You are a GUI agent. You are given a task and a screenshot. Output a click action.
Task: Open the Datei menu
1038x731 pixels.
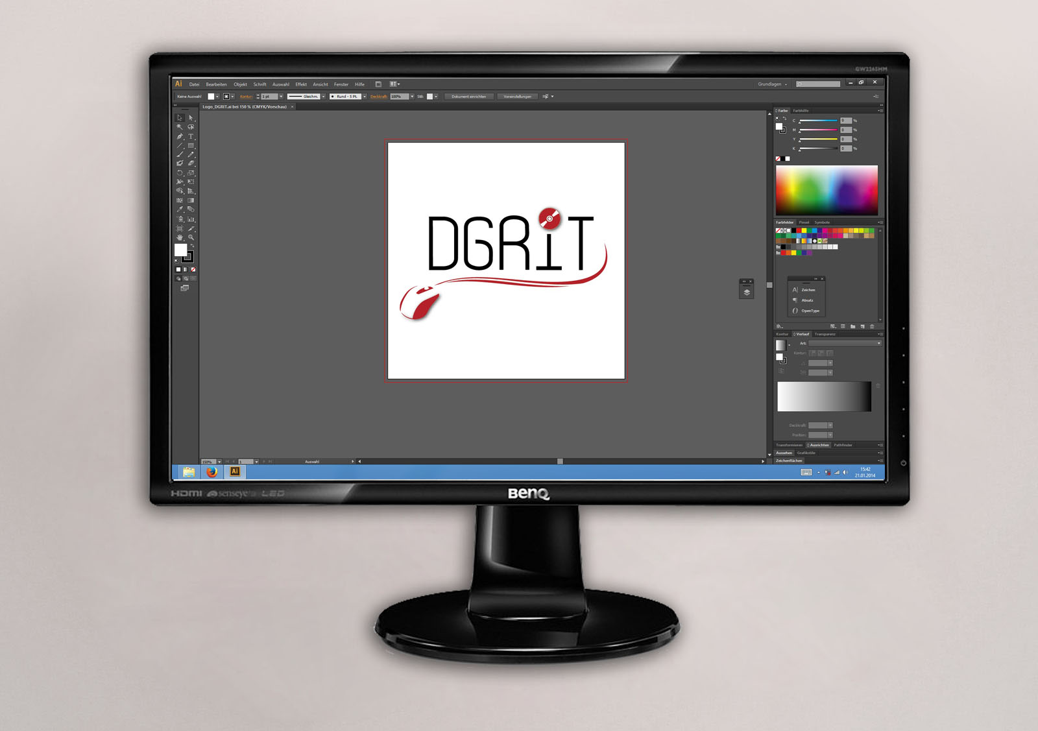click(194, 84)
